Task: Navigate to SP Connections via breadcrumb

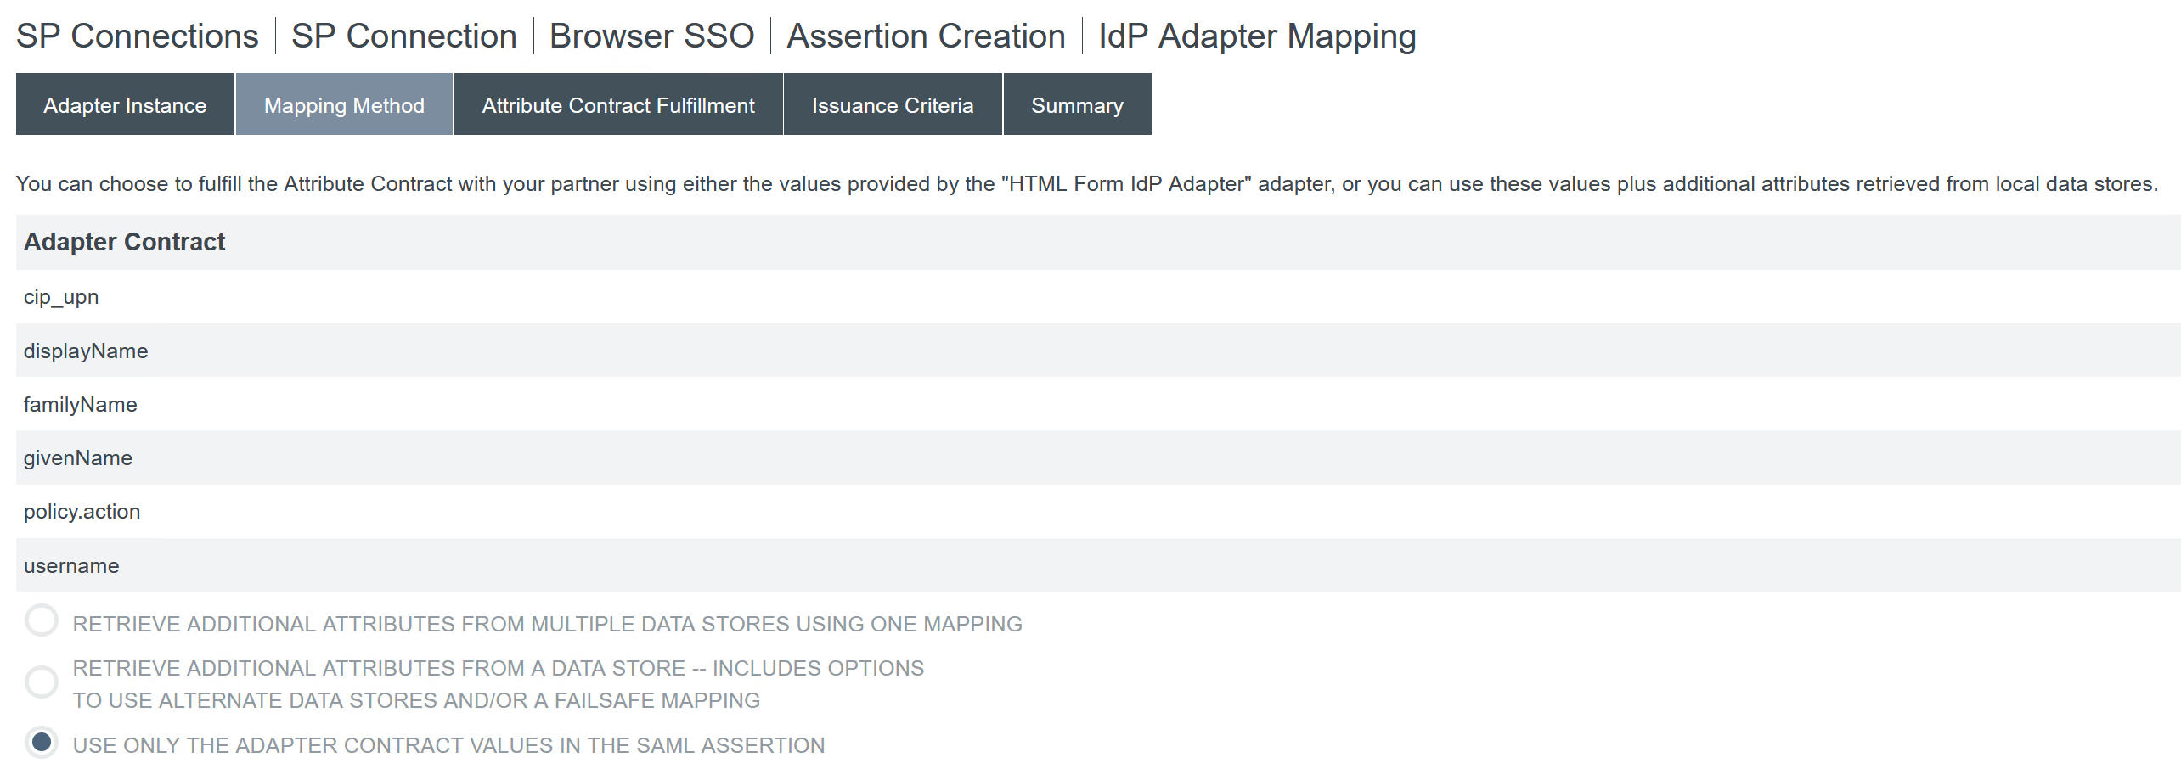Action: 137,35
